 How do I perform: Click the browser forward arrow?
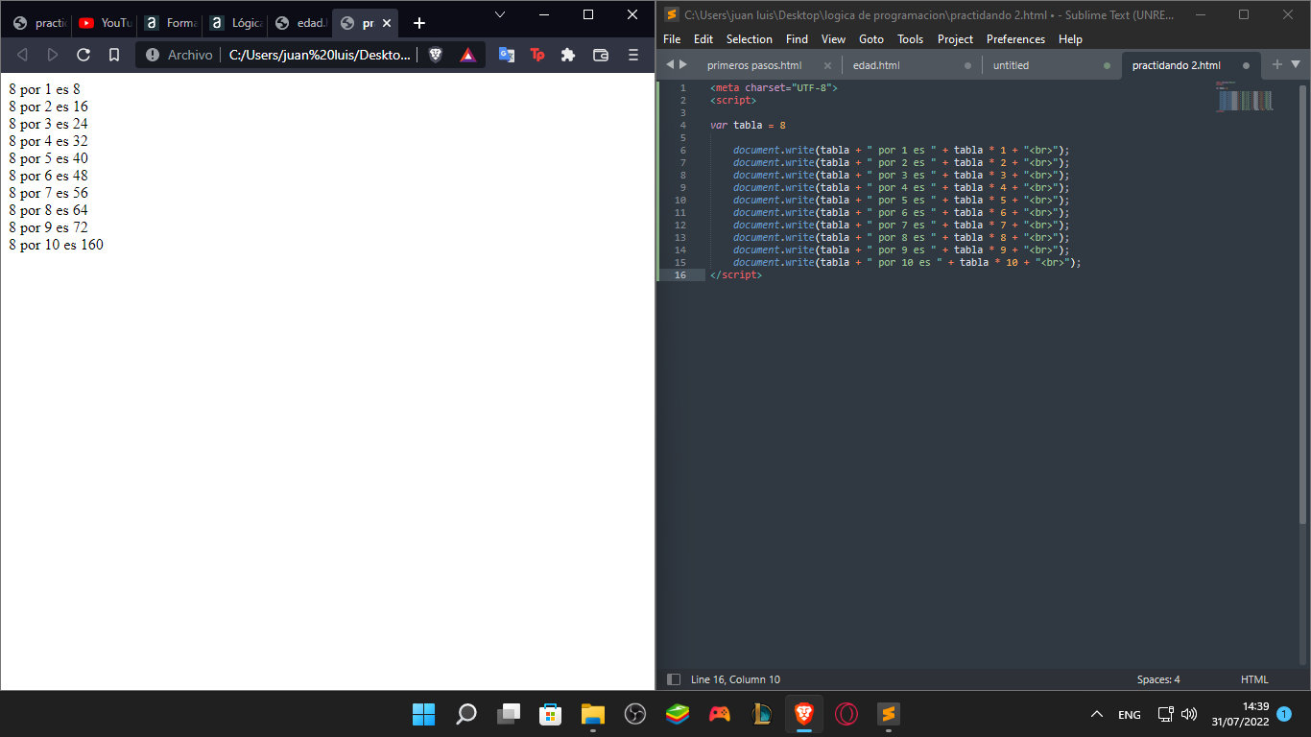[53, 55]
